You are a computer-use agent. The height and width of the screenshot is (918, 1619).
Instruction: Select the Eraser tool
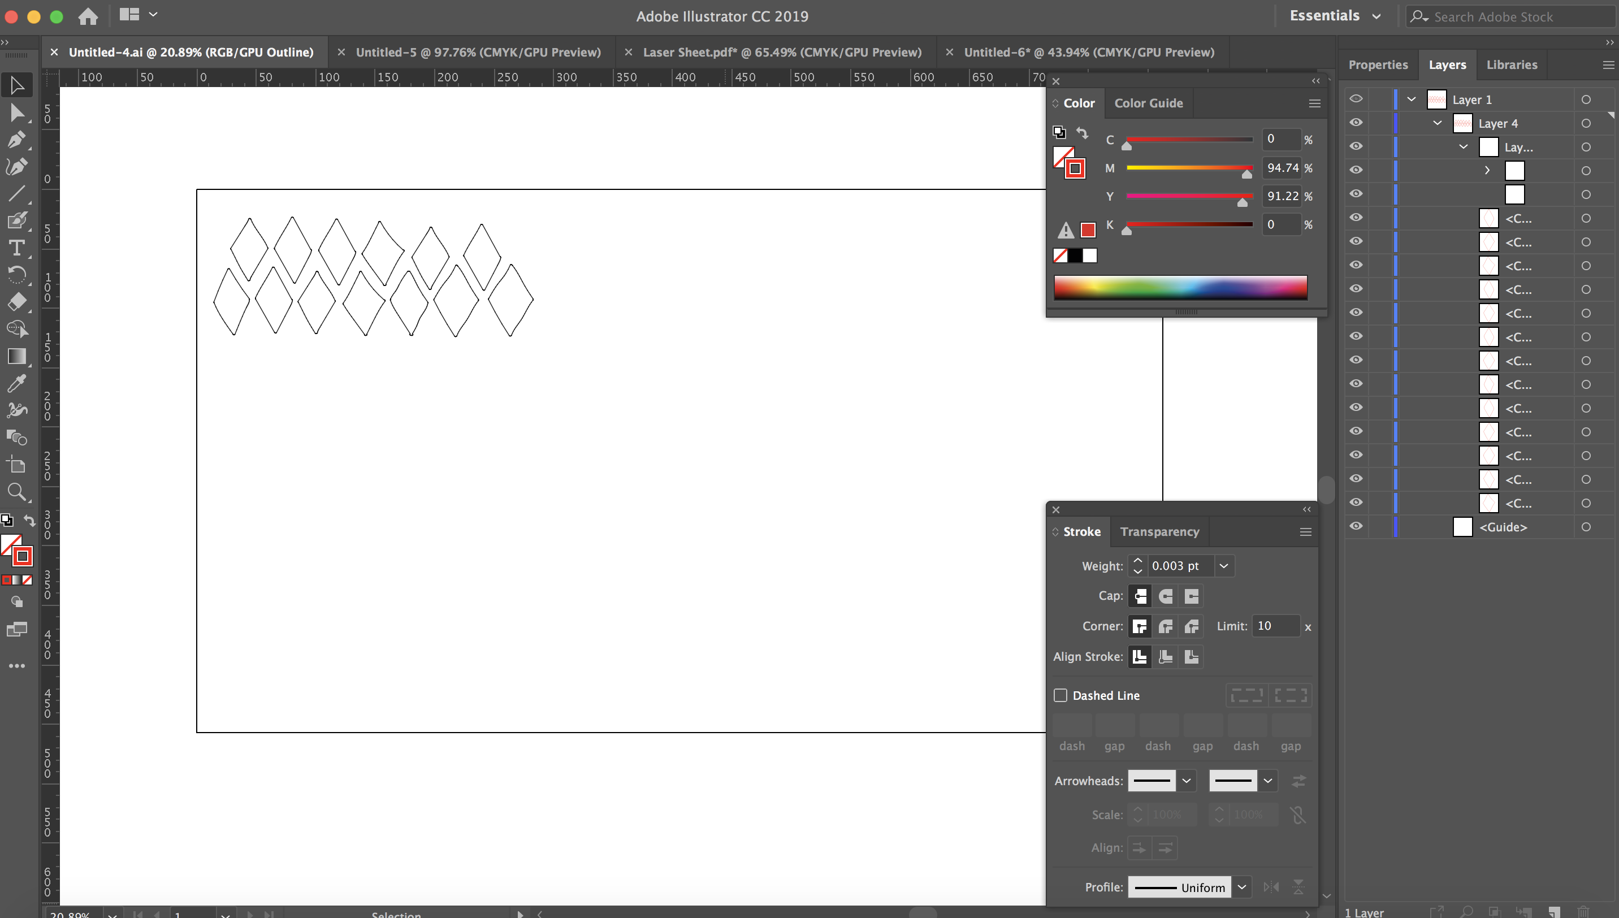(17, 302)
